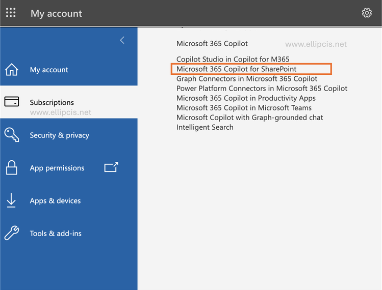Click the external link icon beside App permissions

coord(111,167)
